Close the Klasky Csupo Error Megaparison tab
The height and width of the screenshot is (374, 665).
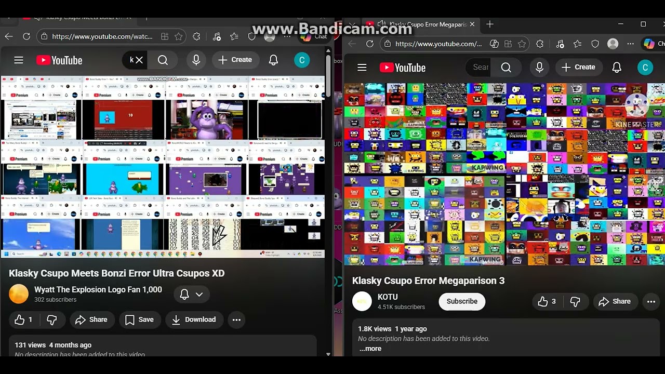pyautogui.click(x=472, y=24)
